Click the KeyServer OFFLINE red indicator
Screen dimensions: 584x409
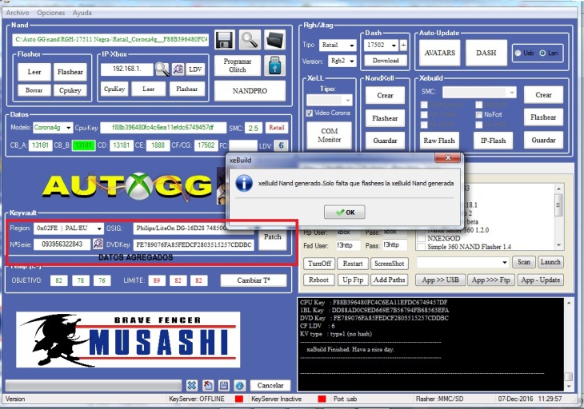pyautogui.click(x=239, y=399)
